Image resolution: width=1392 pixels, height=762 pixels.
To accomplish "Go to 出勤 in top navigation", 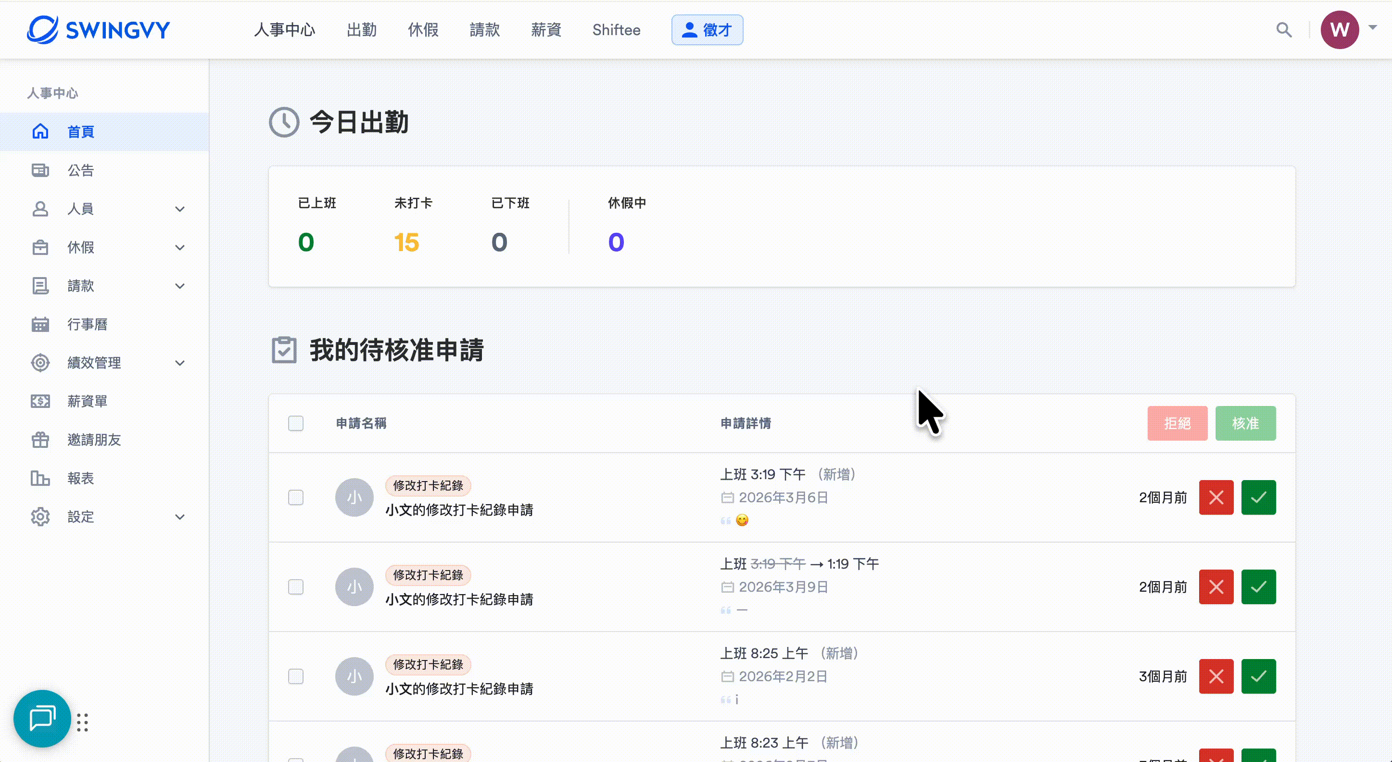I will tap(362, 30).
